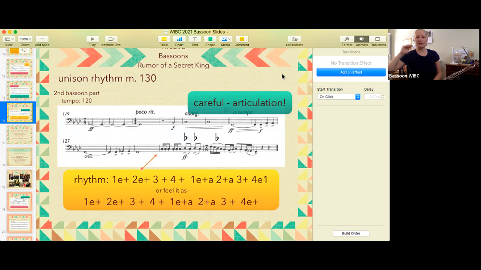Open the Collaborate options
481x270 pixels.
(x=294, y=39)
